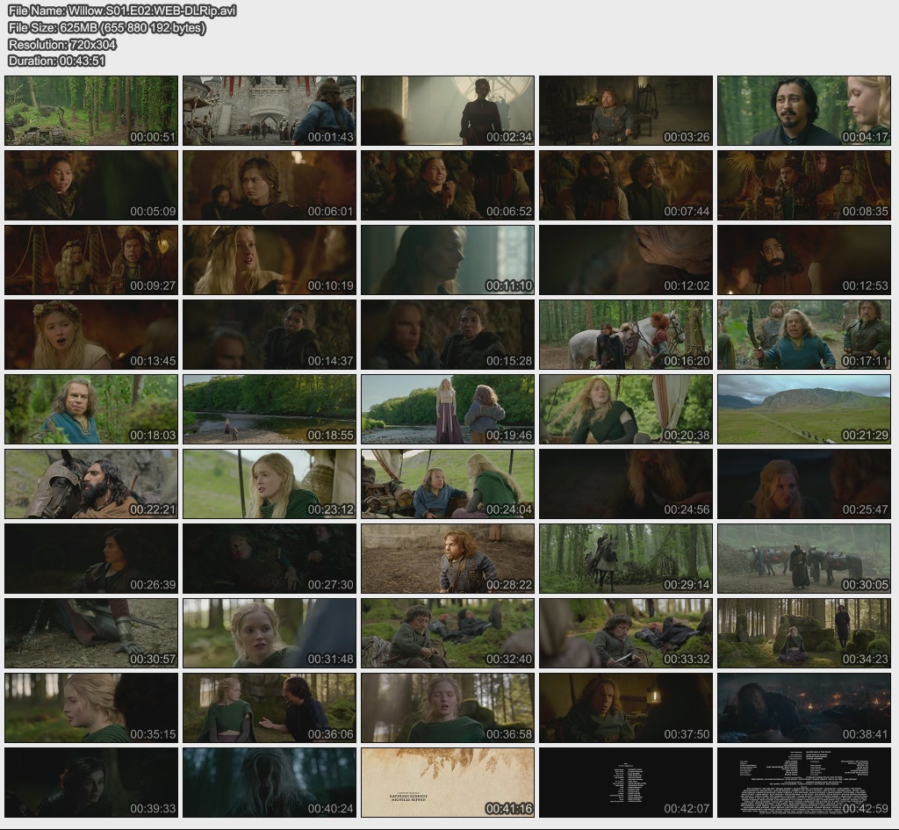899x830 pixels.
Task: Select the frame at 00:05:09
Action: point(91,185)
